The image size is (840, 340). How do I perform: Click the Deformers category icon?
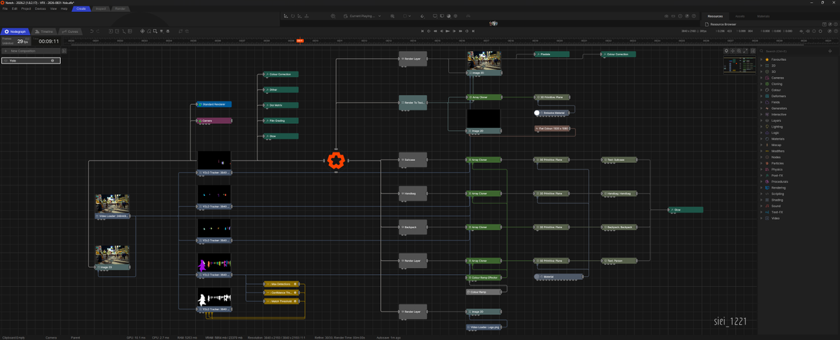pyautogui.click(x=768, y=96)
